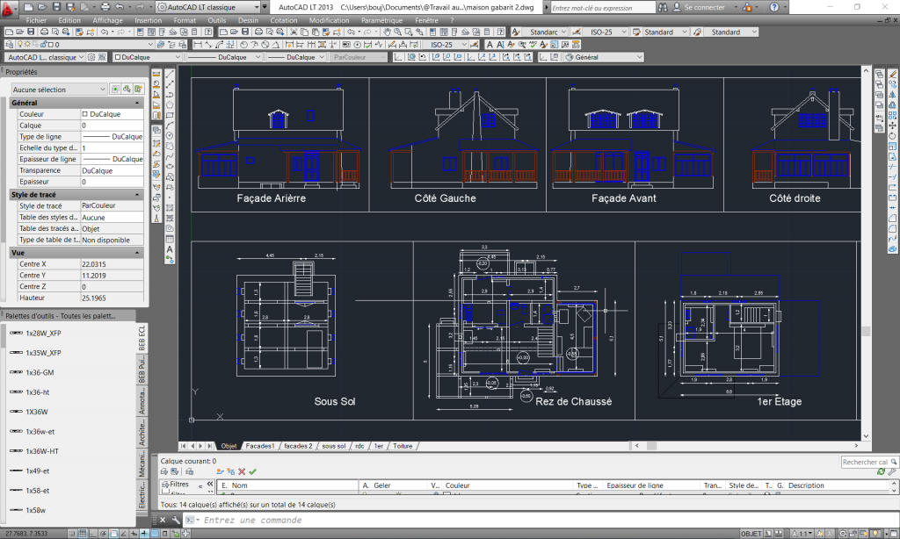The height and width of the screenshot is (539, 900).
Task: Open the Cotation menu
Action: click(x=283, y=20)
